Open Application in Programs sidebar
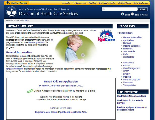Viewport: 155px width, 120px height. pyautogui.click(x=128, y=40)
